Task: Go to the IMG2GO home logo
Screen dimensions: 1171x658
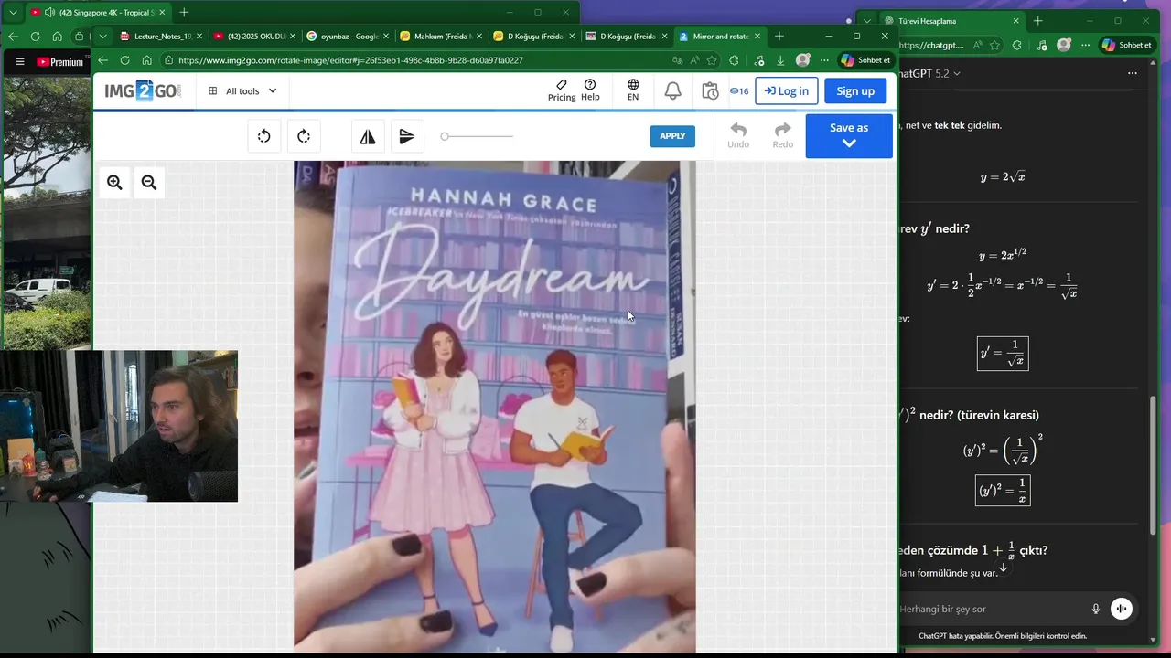Action: click(x=143, y=90)
